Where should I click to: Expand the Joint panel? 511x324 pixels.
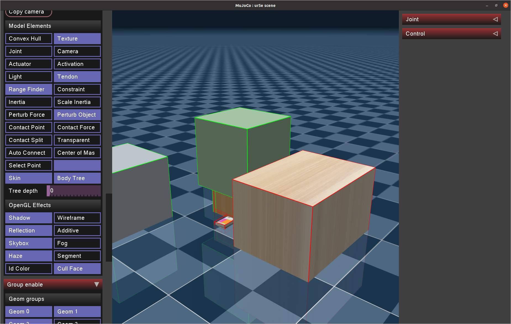(x=451, y=19)
